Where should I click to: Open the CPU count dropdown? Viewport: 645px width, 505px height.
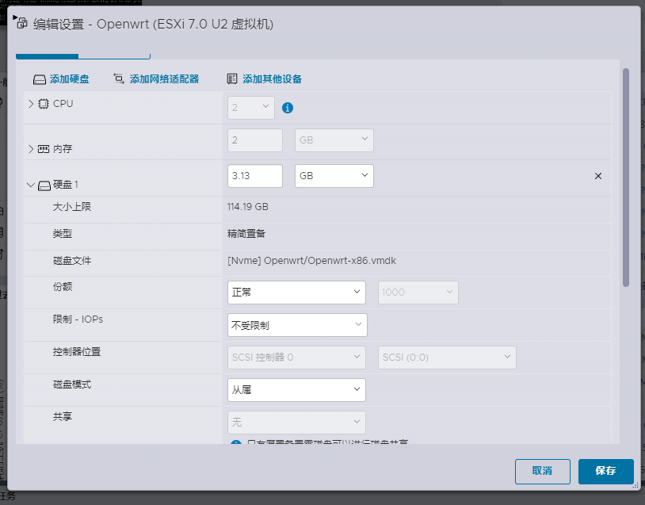click(251, 108)
